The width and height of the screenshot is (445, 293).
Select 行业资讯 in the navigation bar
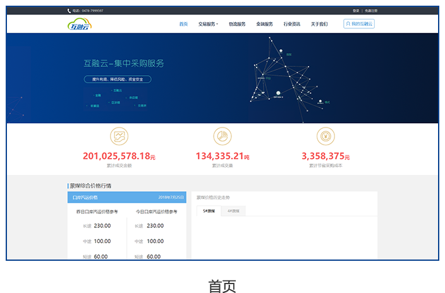tap(291, 24)
